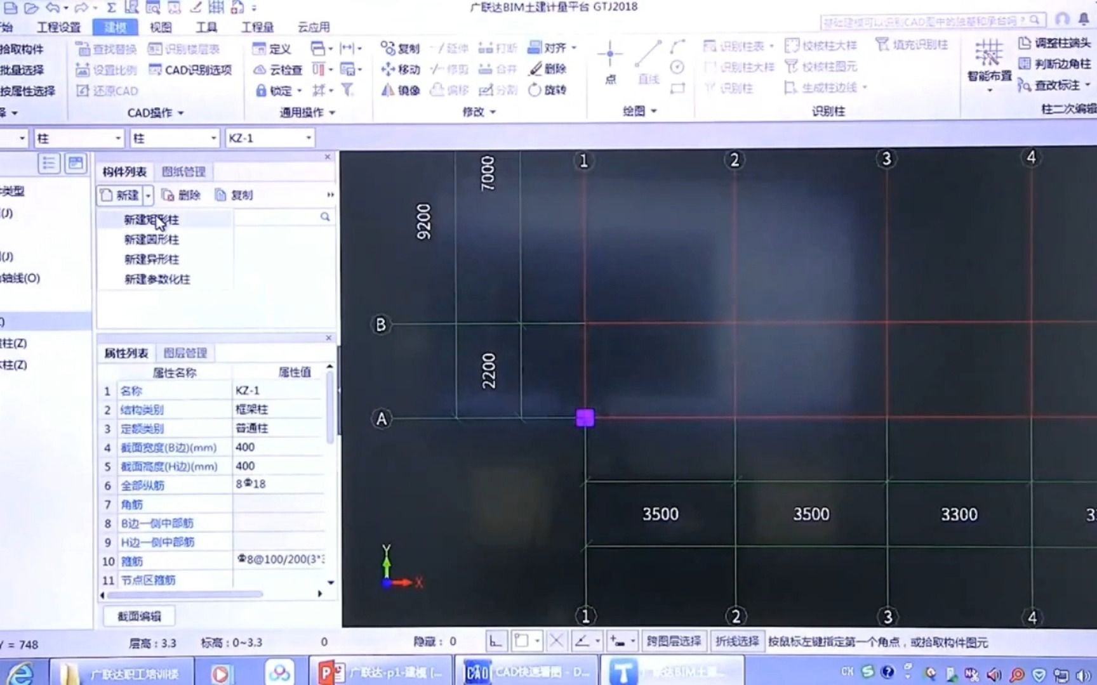Image resolution: width=1097 pixels, height=685 pixels.
Task: Expand the 通用操作 group dropdown
Action: coord(332,113)
